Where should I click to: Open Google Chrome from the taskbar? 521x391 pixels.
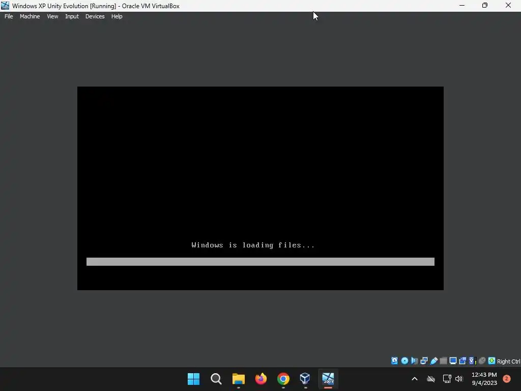click(283, 379)
